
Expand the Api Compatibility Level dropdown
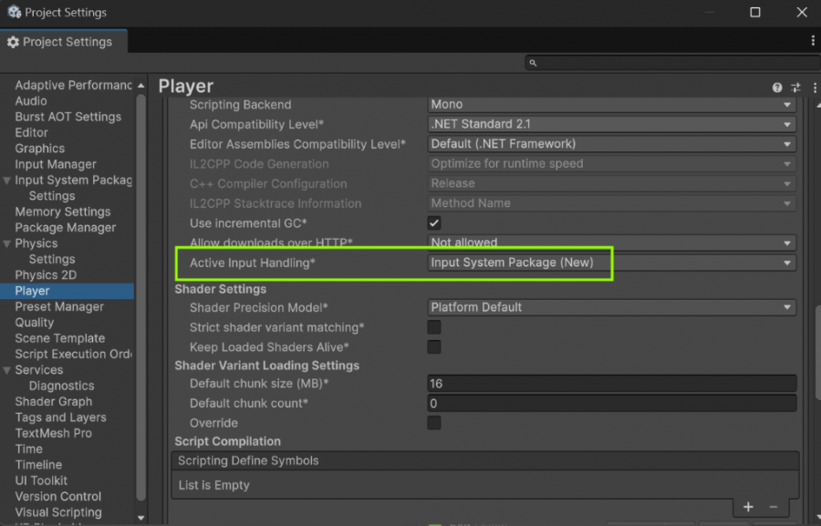point(611,124)
